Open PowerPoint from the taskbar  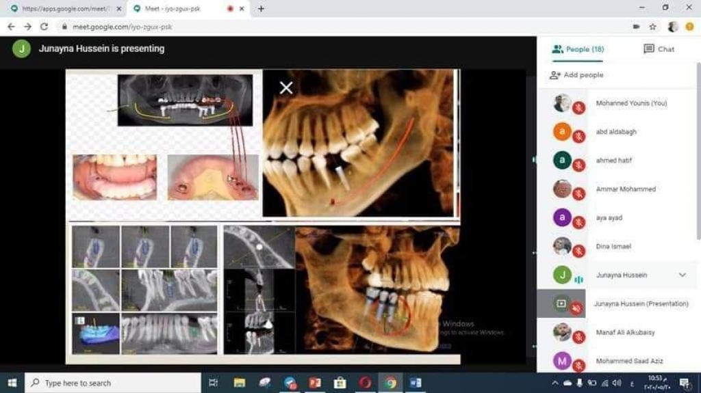coord(315,383)
